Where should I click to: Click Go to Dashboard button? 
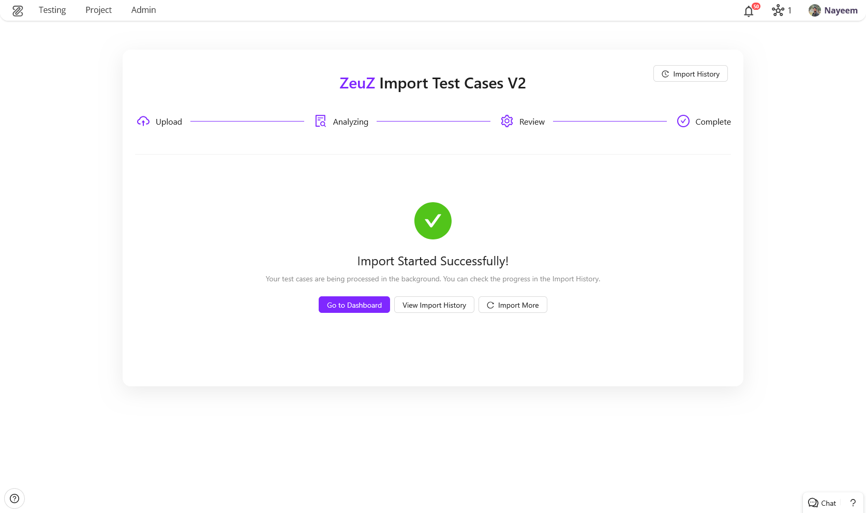click(354, 305)
